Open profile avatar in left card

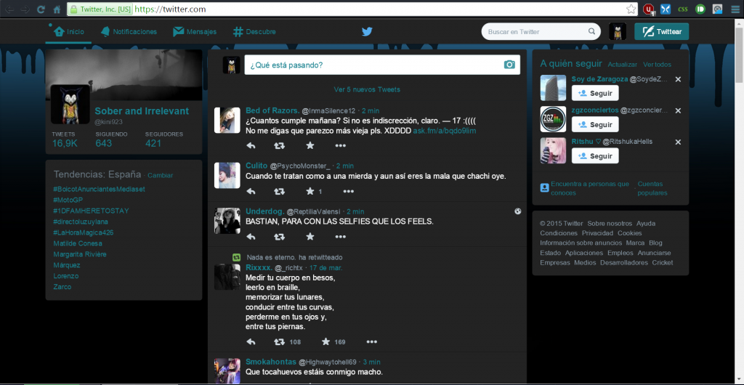(70, 105)
